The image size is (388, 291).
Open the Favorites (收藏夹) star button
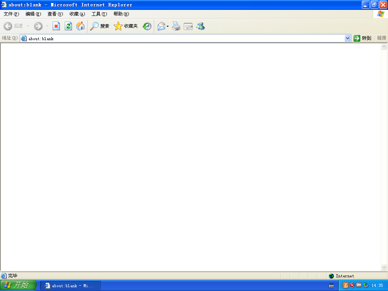[x=126, y=26]
